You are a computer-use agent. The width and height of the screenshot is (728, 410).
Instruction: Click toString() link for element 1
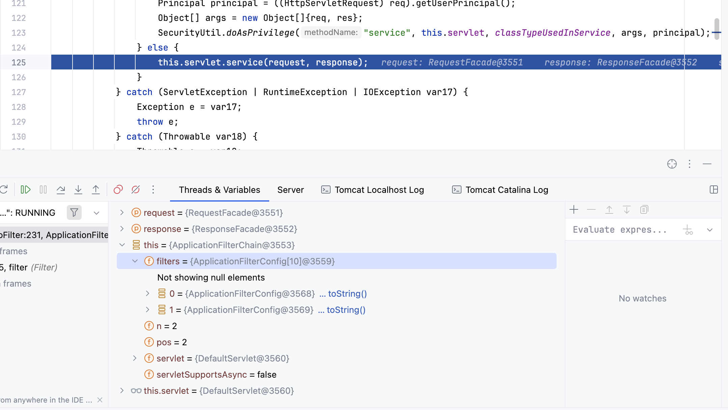[346, 310]
